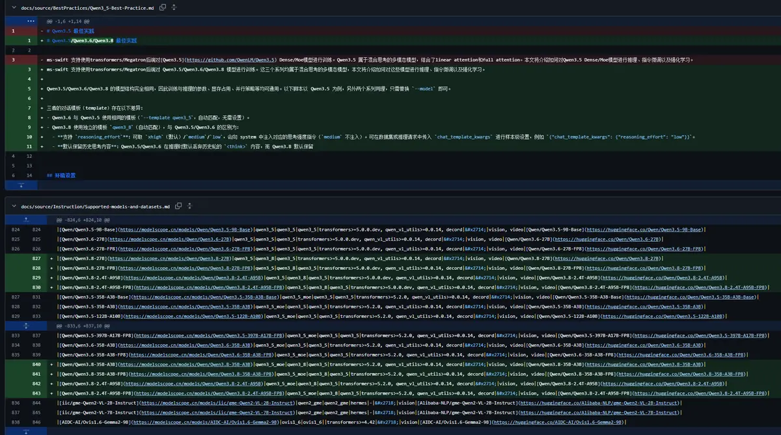Screen dimensions: 781x435
Task: Open the docs/source/Instruction/Supported-models-and-datasets.md file link
Action: 96,206
